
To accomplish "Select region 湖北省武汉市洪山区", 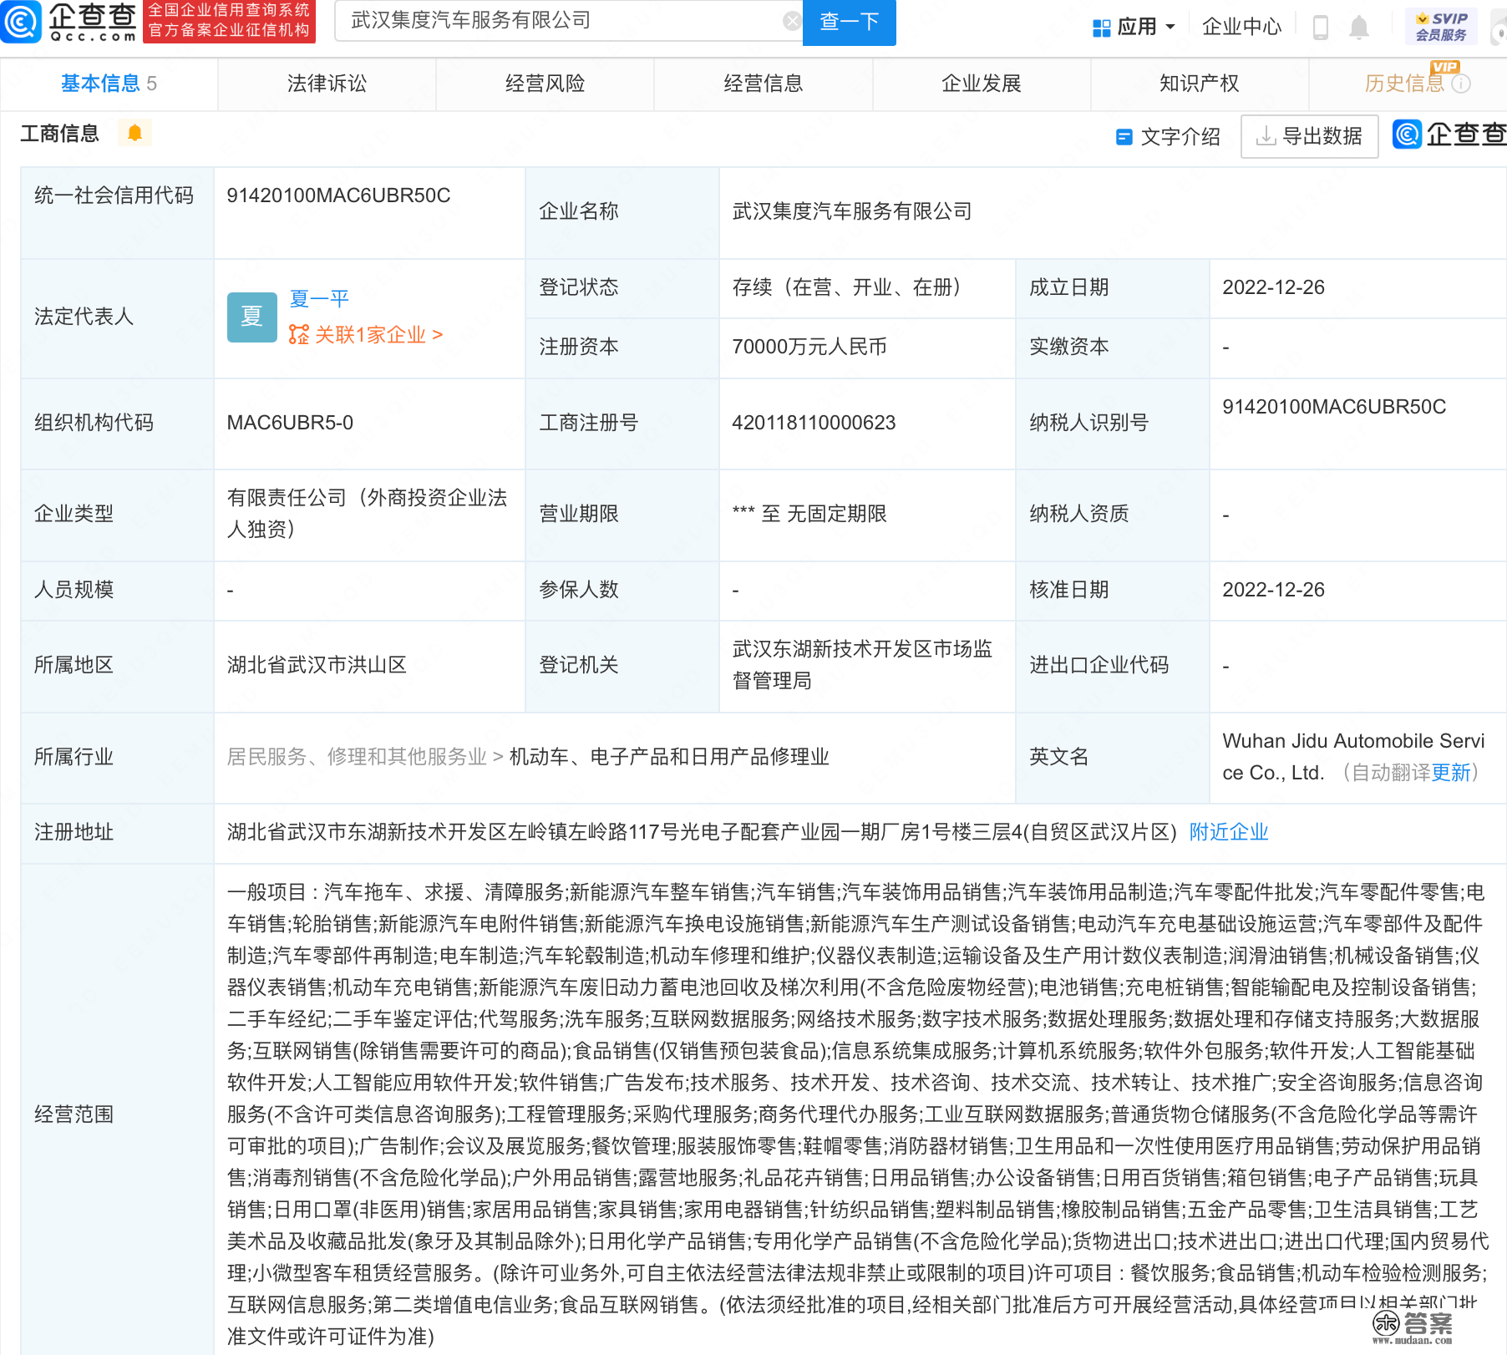I will coord(317,665).
